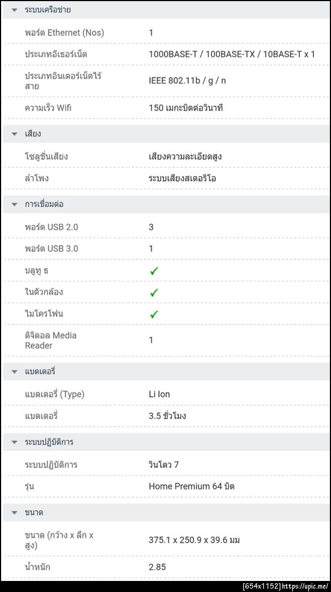
Task: Select the 1000BASE-T Ethernet type value
Action: pyautogui.click(x=232, y=54)
